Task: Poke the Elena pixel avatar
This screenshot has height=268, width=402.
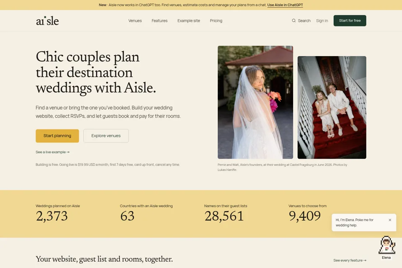Action: pyautogui.click(x=387, y=245)
